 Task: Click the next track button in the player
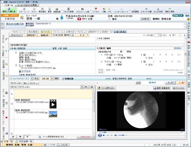pos(111,135)
